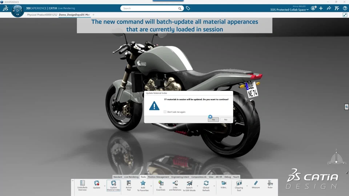Screen dimensions: 349x196
Task: Expand Add To Favorites dropdown arrow
Action: tap(151, 186)
